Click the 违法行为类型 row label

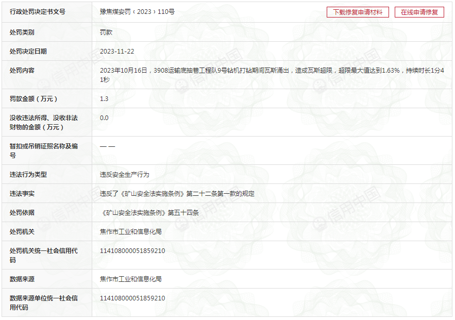click(28, 175)
